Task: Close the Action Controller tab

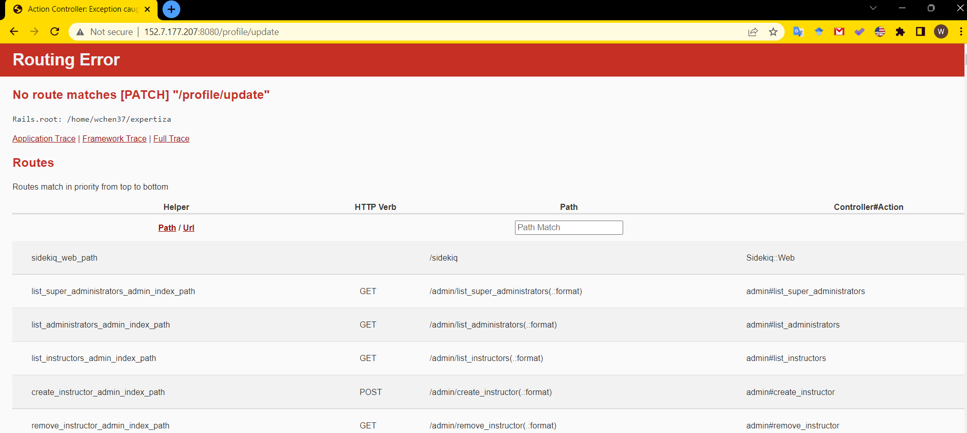Action: click(147, 9)
